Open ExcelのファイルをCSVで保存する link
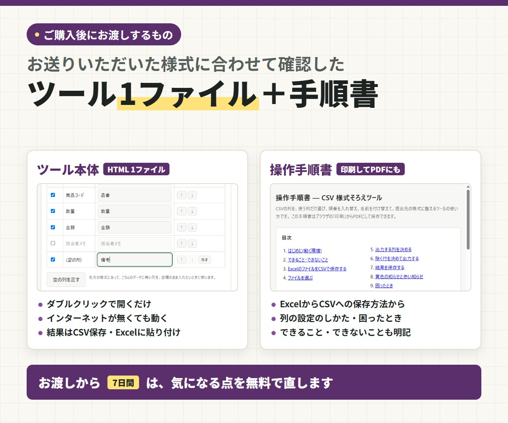Image resolution: width=508 pixels, height=423 pixels. (x=317, y=269)
